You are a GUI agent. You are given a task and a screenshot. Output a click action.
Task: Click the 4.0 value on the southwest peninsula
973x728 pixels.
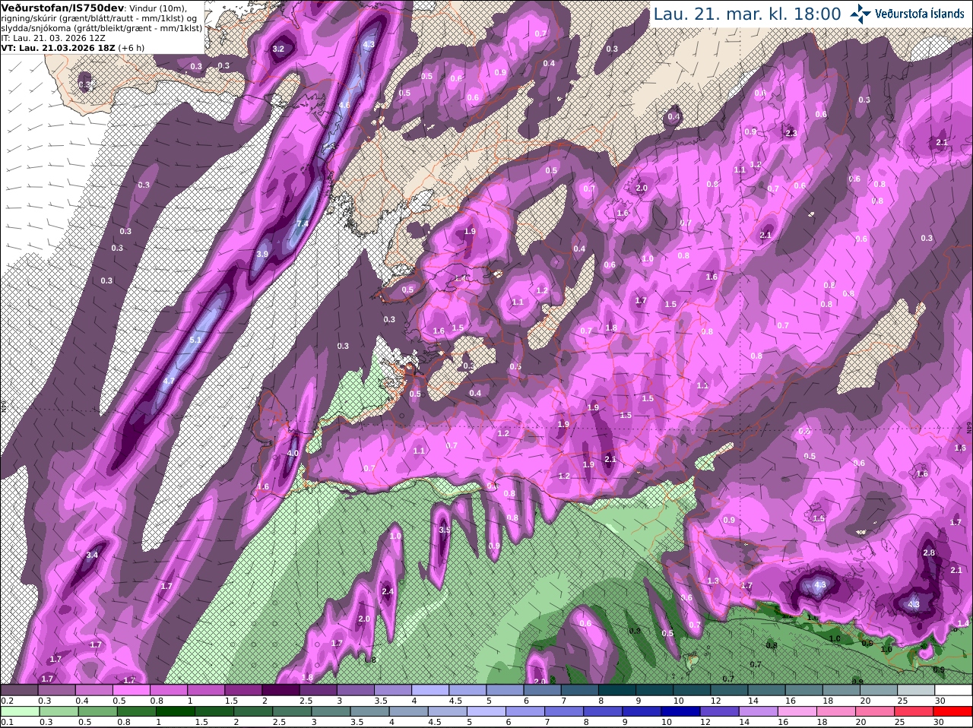[x=293, y=453]
